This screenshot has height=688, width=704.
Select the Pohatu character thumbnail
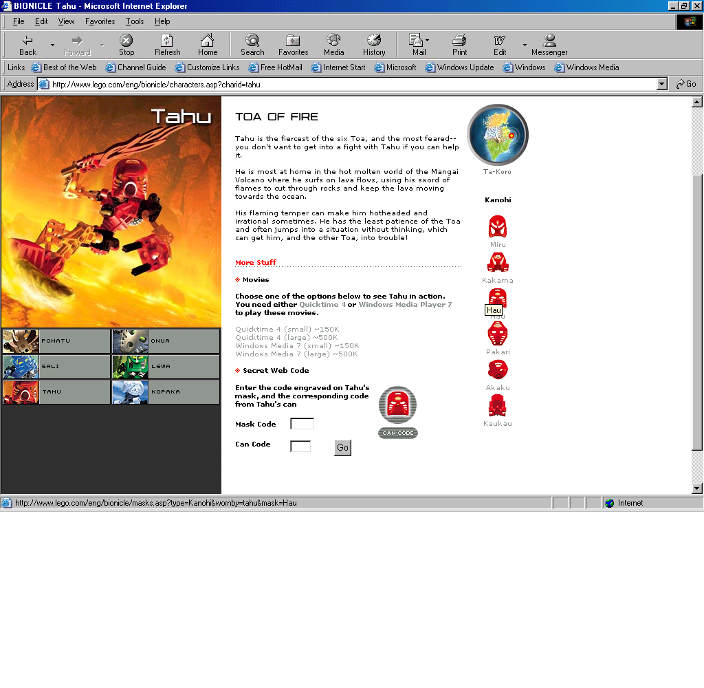pos(56,341)
